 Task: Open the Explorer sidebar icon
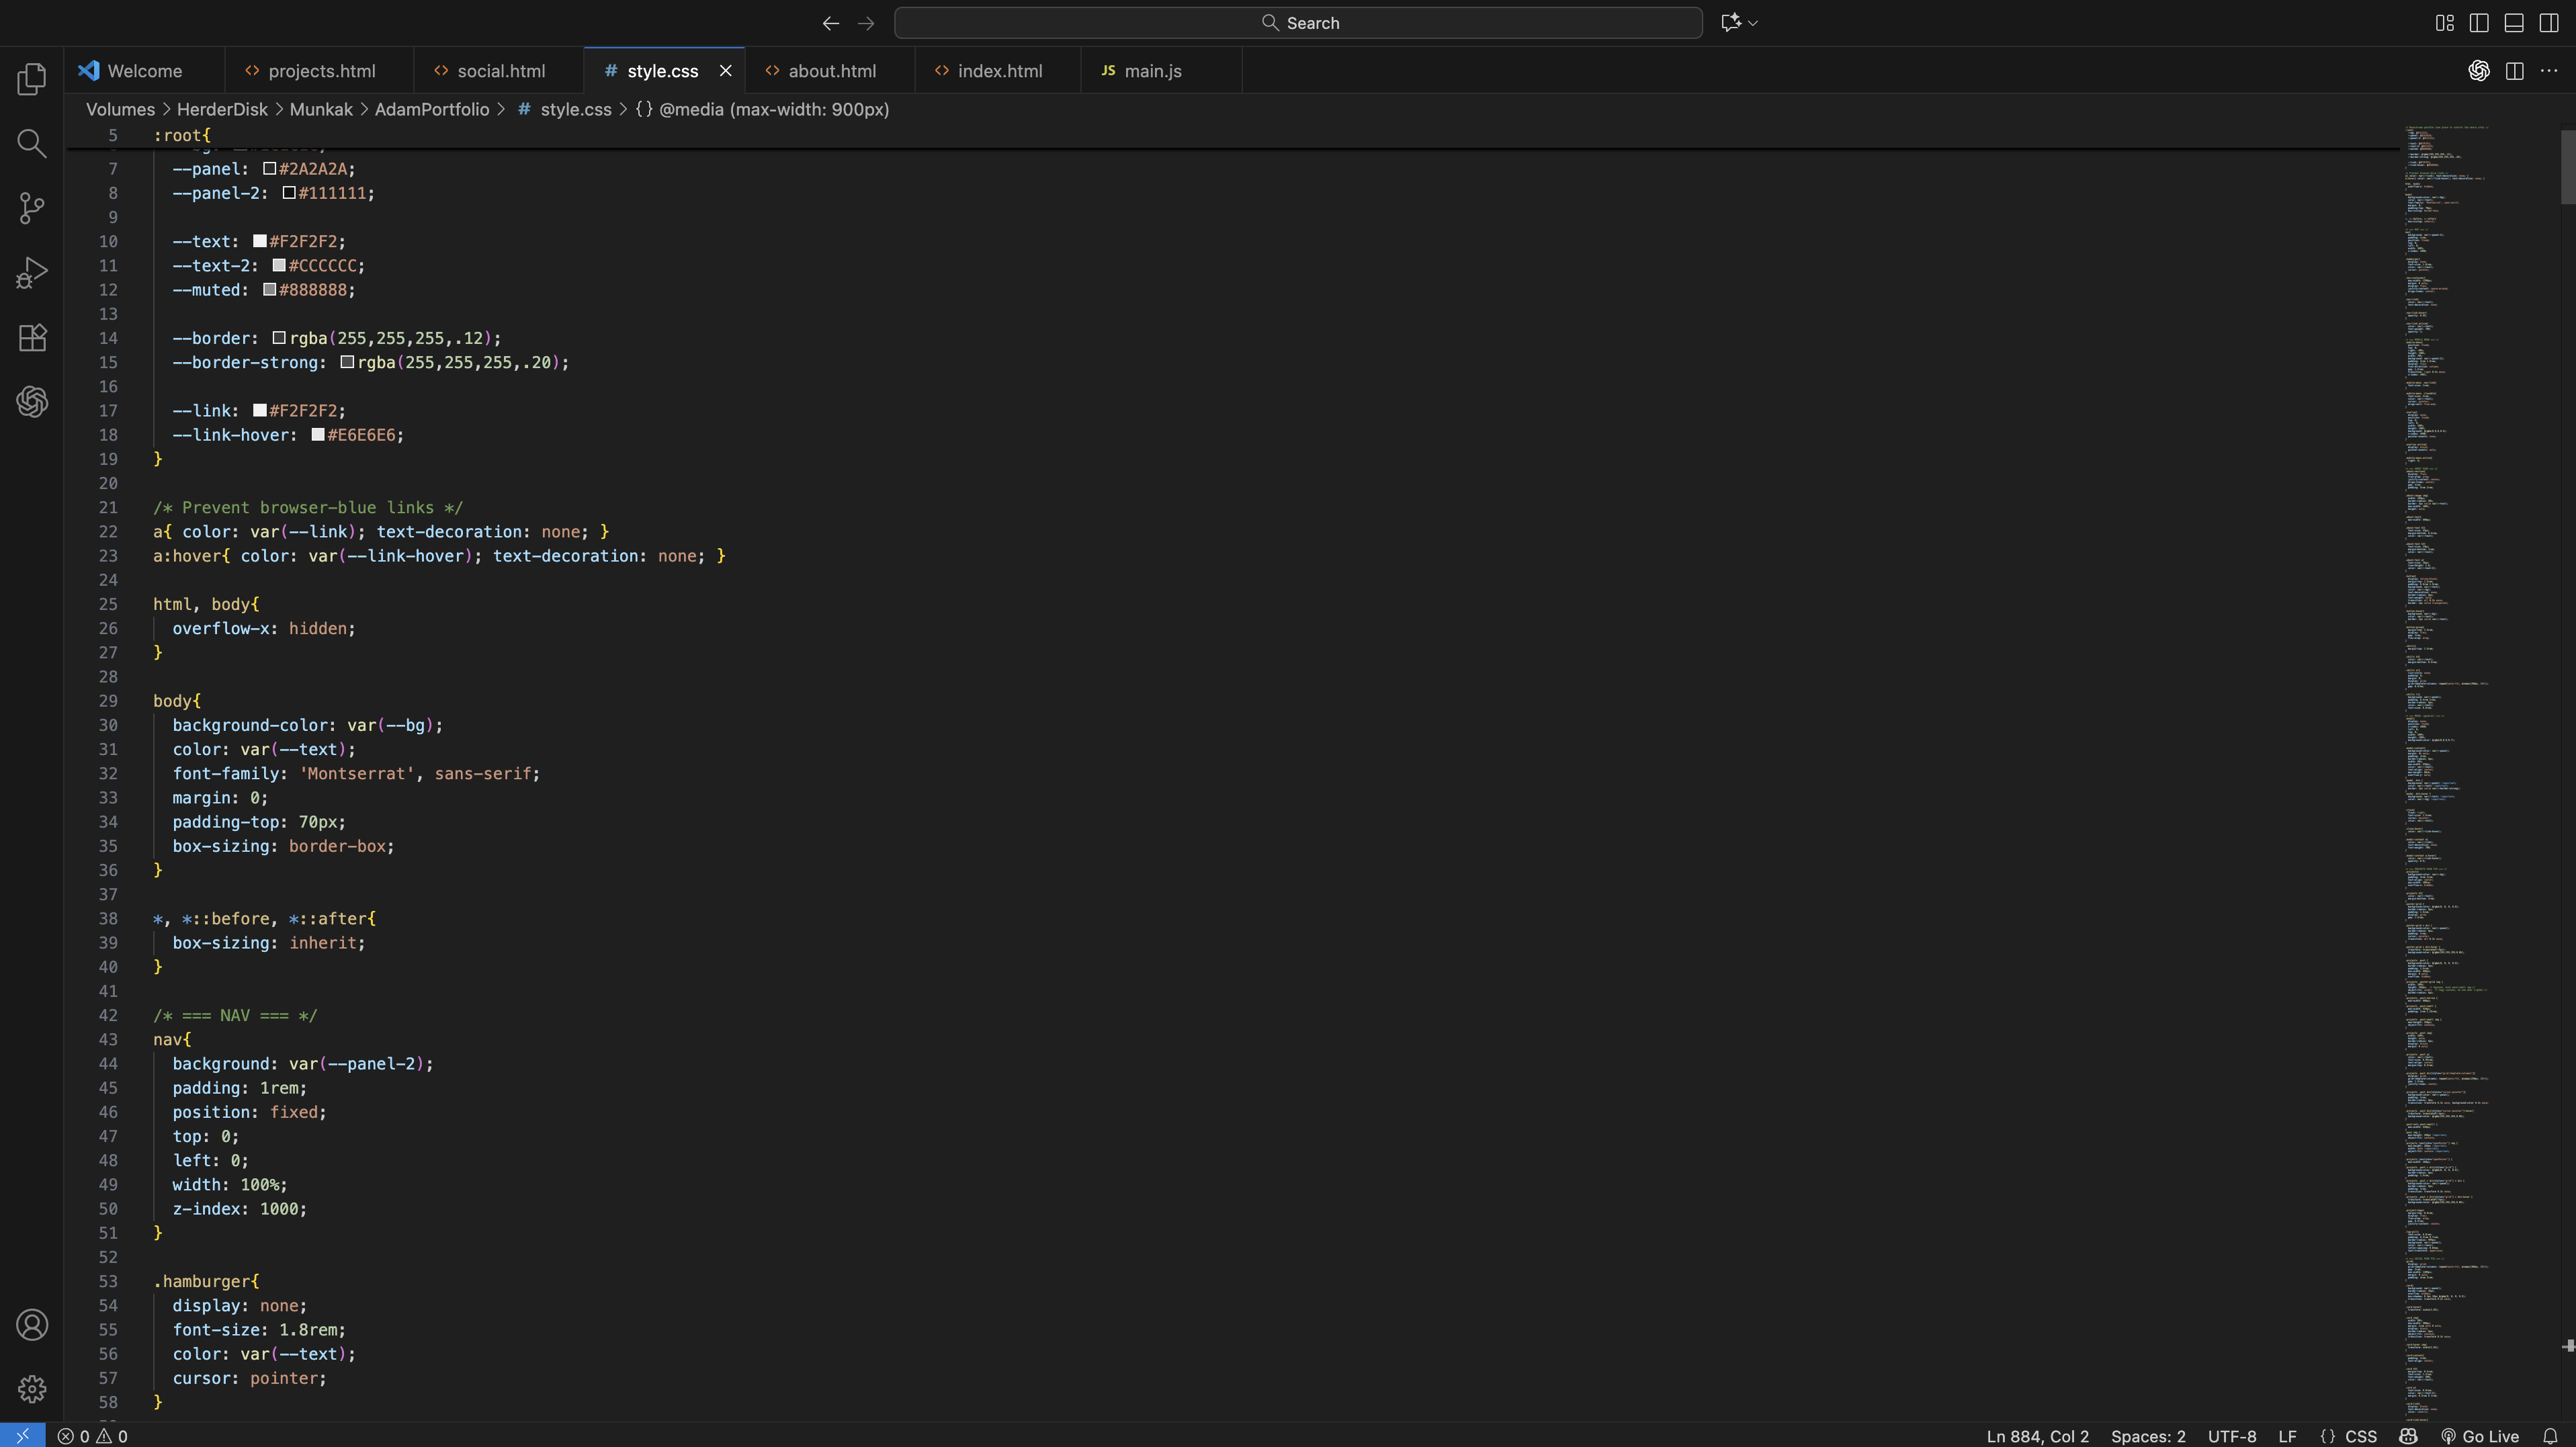tap(32, 79)
